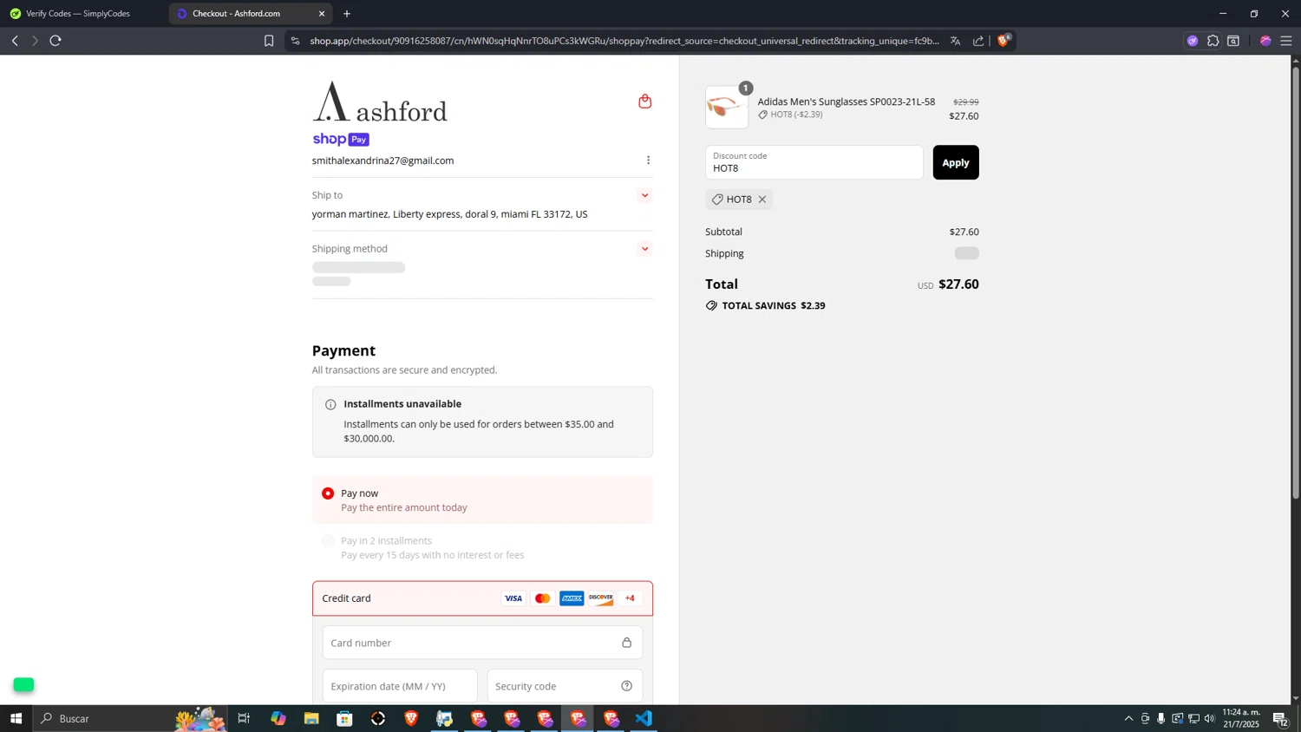Select the Credit card payment header
The height and width of the screenshot is (732, 1301).
point(482,598)
